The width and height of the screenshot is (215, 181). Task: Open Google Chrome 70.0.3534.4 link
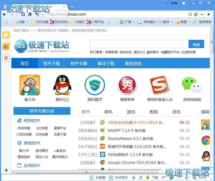pos(137,163)
